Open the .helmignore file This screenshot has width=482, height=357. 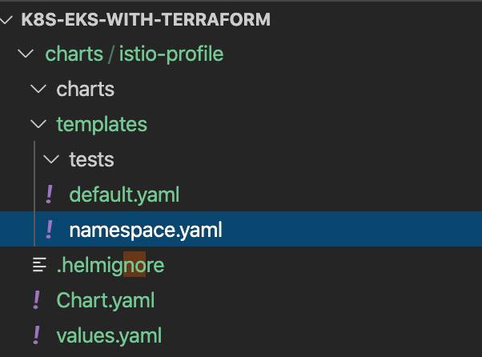[110, 265]
